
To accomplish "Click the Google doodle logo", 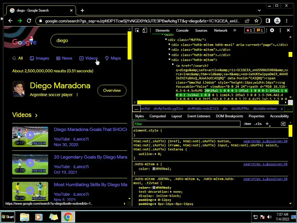I will click(x=24, y=41).
